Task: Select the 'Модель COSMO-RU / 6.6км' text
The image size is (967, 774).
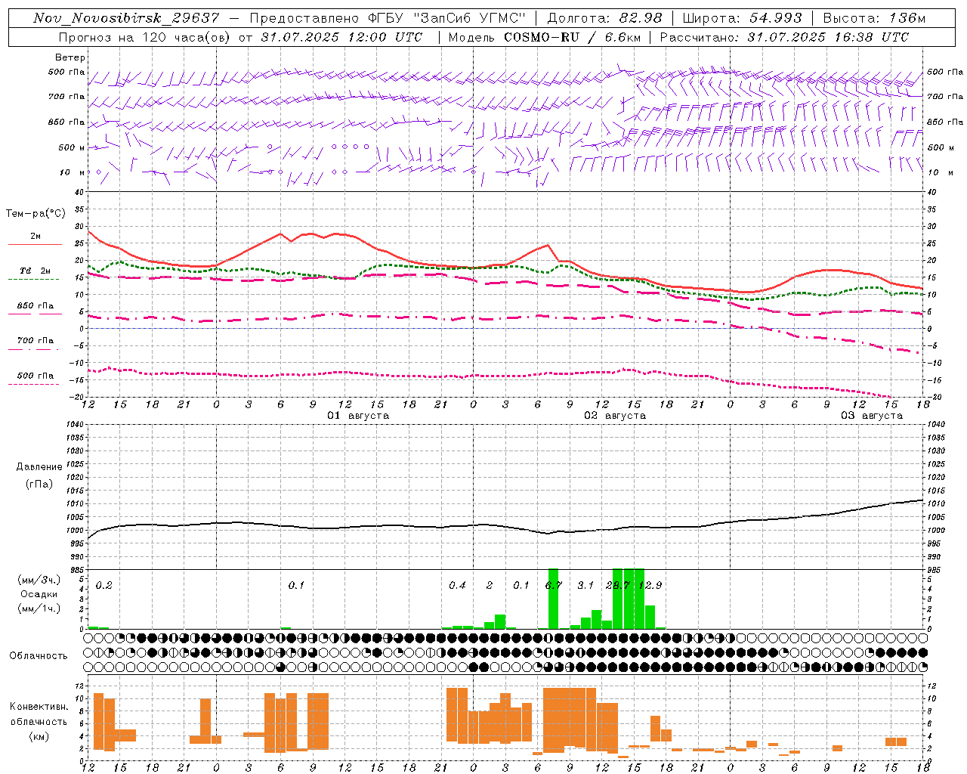Action: click(545, 37)
